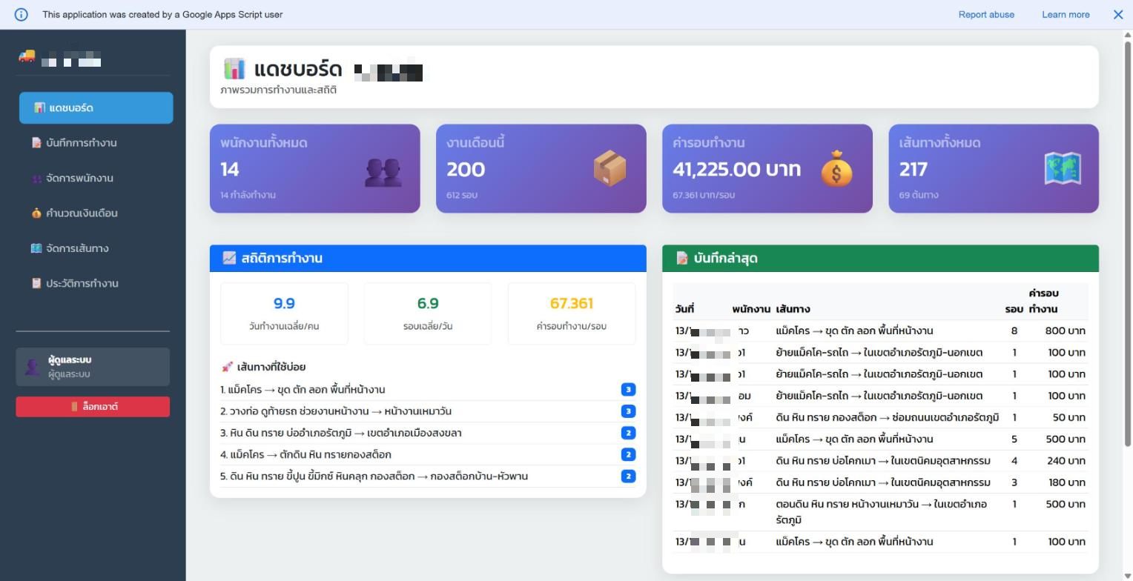Open คำนวณเงินเดือน menu item
This screenshot has width=1133, height=581.
point(96,213)
